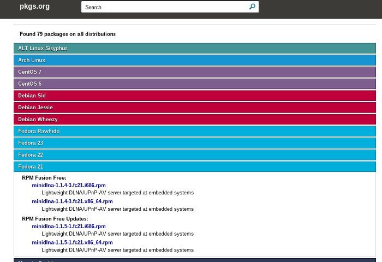382x262 pixels.
Task: Expand the Debian Sid section
Action: pyautogui.click(x=195, y=96)
